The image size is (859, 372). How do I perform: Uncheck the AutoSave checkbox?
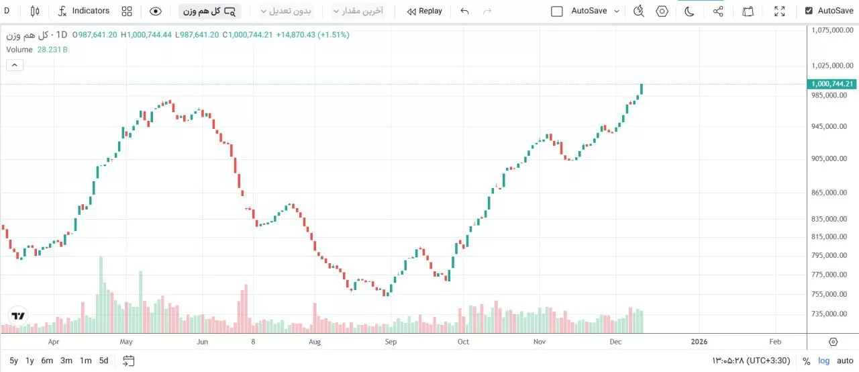pyautogui.click(x=809, y=11)
